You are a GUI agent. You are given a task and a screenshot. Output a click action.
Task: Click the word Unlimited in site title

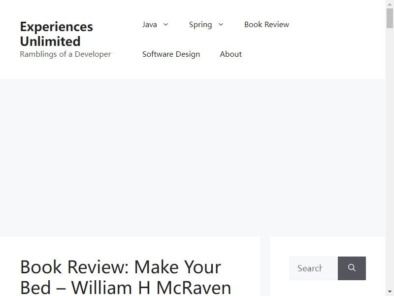50,41
